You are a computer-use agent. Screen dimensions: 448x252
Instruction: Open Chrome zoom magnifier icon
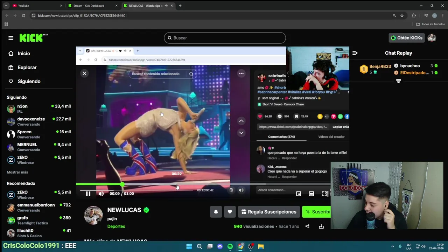pos(394,15)
